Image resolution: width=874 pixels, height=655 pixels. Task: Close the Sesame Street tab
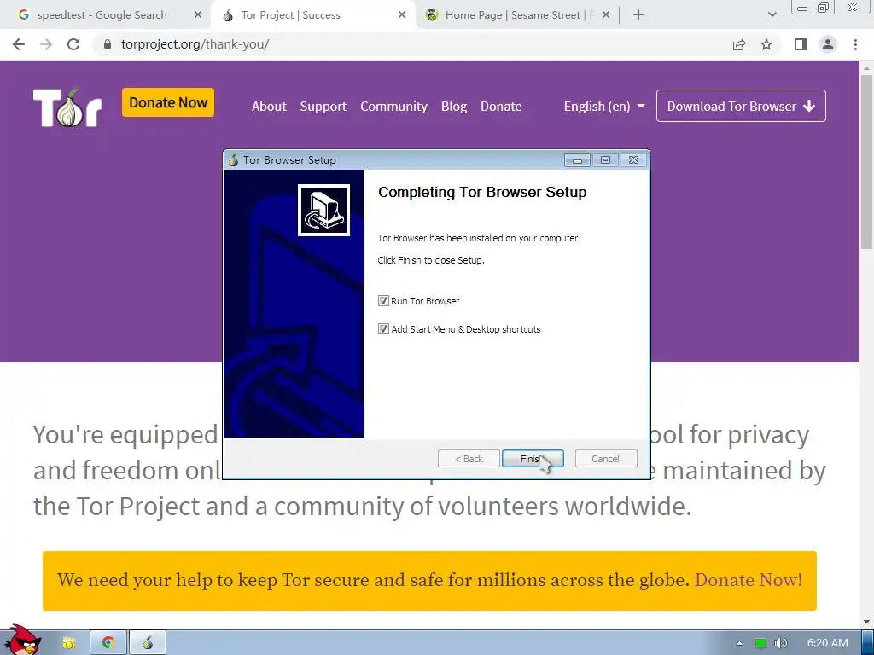(x=606, y=15)
